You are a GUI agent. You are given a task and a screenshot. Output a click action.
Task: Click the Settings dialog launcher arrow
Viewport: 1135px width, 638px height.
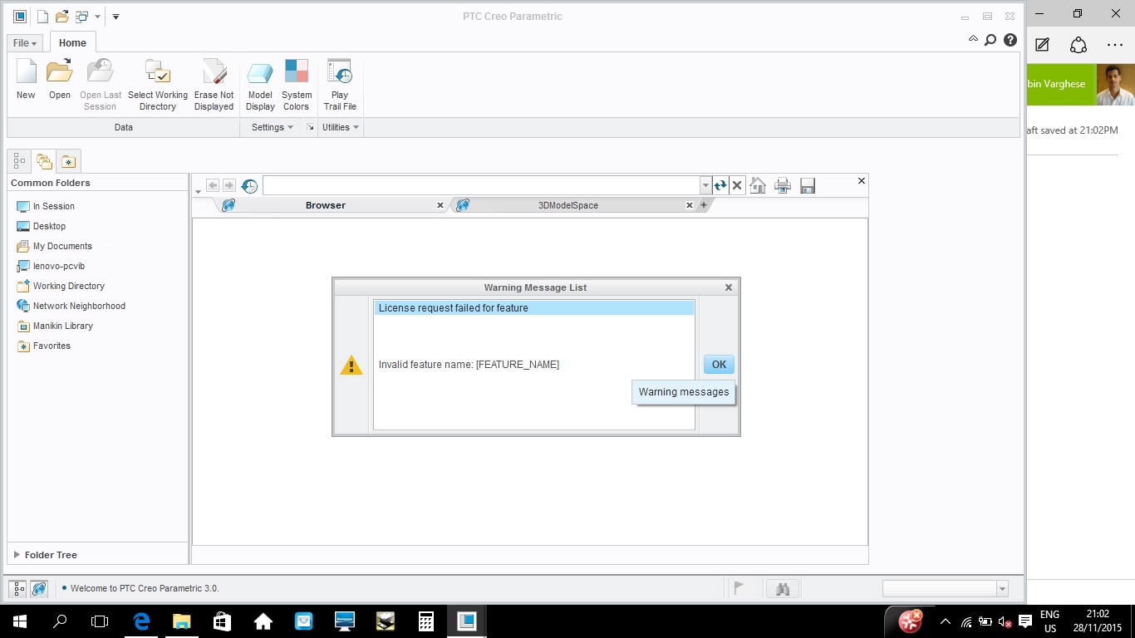tap(310, 127)
